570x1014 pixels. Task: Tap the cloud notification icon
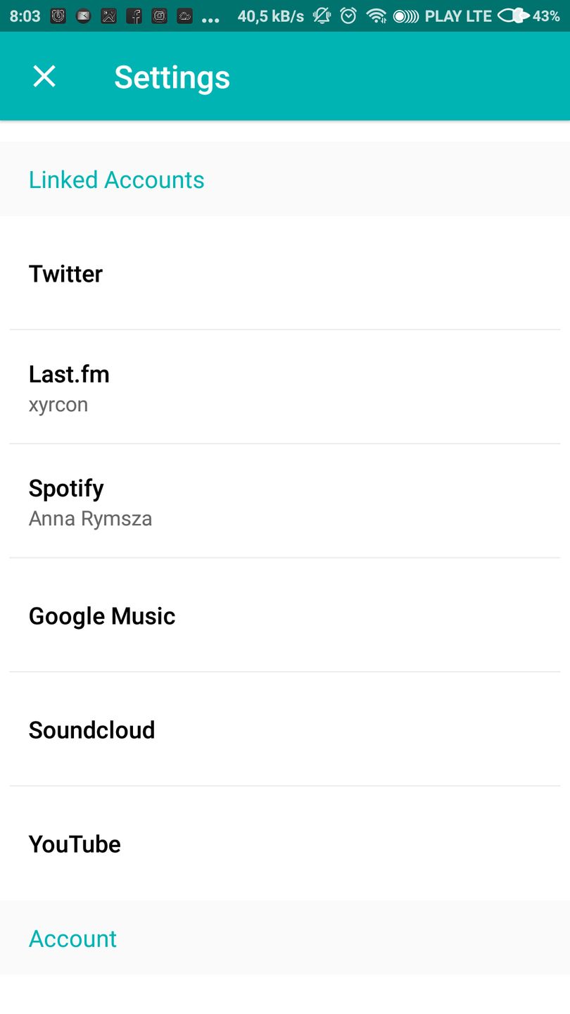point(184,15)
